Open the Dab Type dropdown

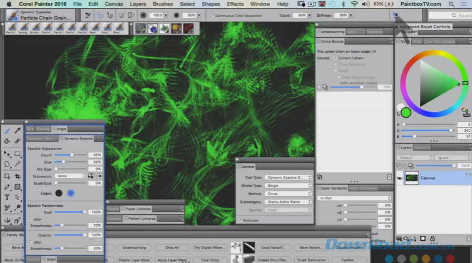[x=288, y=177]
